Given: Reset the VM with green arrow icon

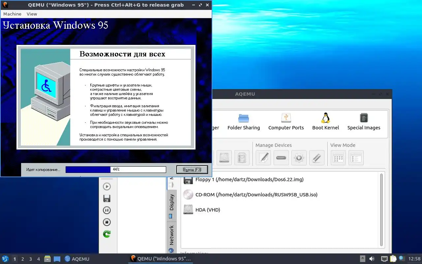Looking at the screenshot, I should coord(107,234).
